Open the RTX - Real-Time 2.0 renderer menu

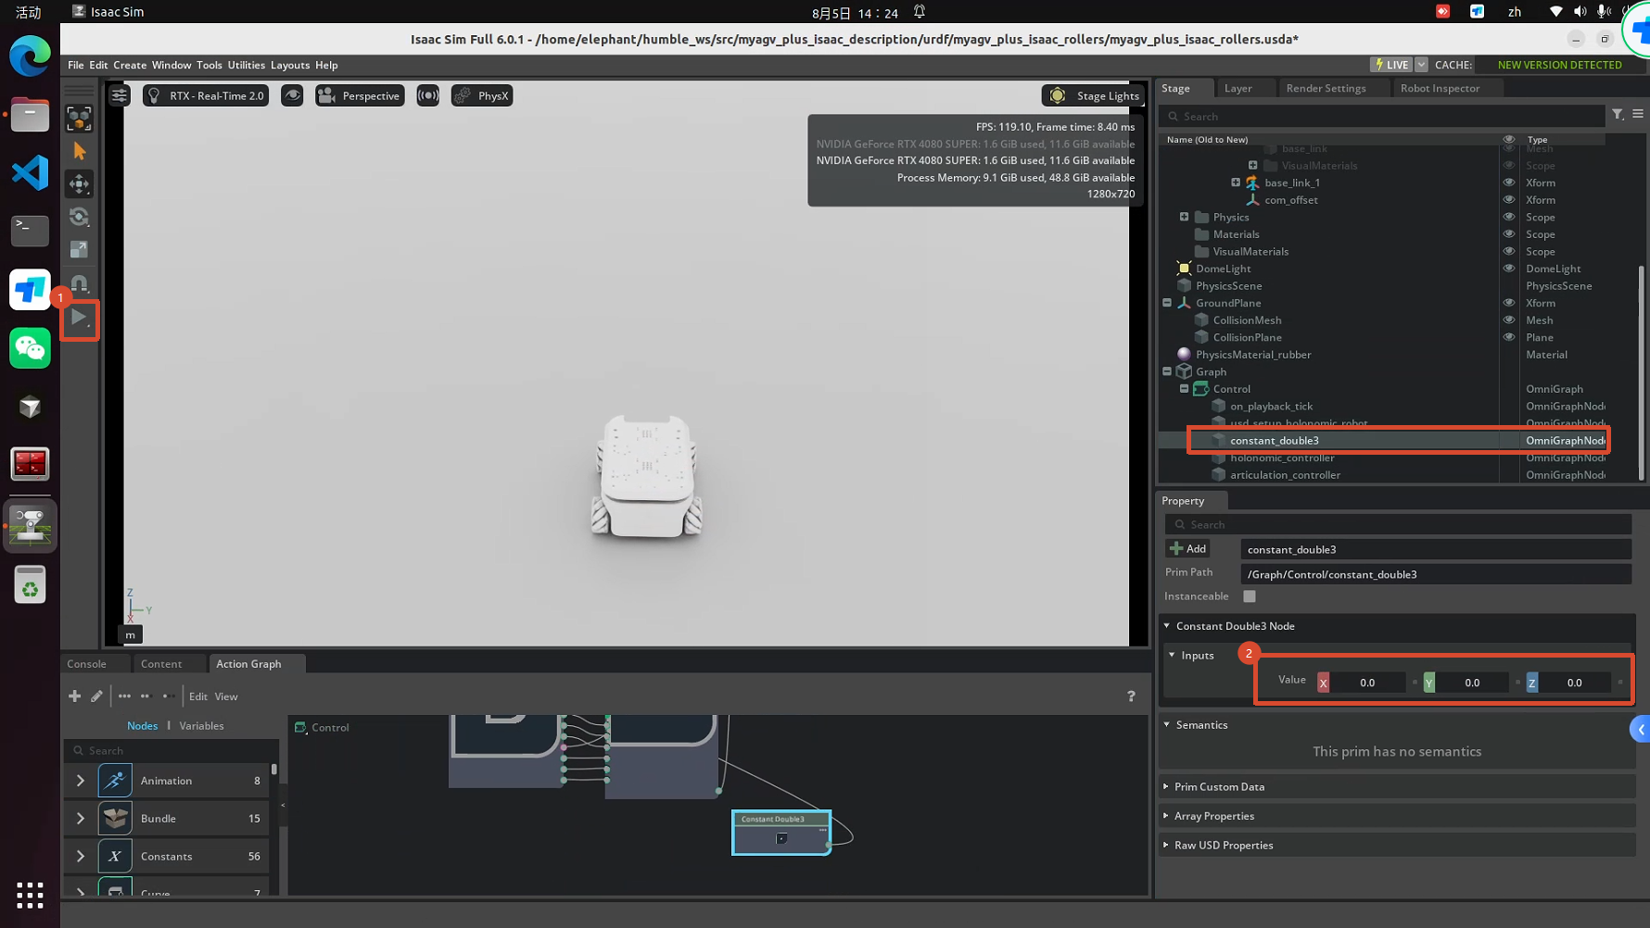(x=206, y=95)
